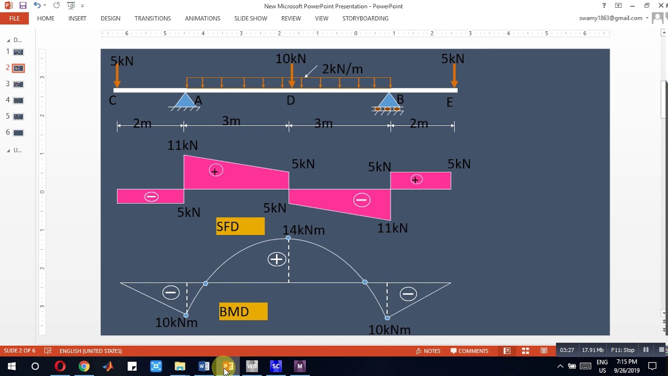Click the Save icon in Quick Access Toolbar
668x376 pixels.
23,6
